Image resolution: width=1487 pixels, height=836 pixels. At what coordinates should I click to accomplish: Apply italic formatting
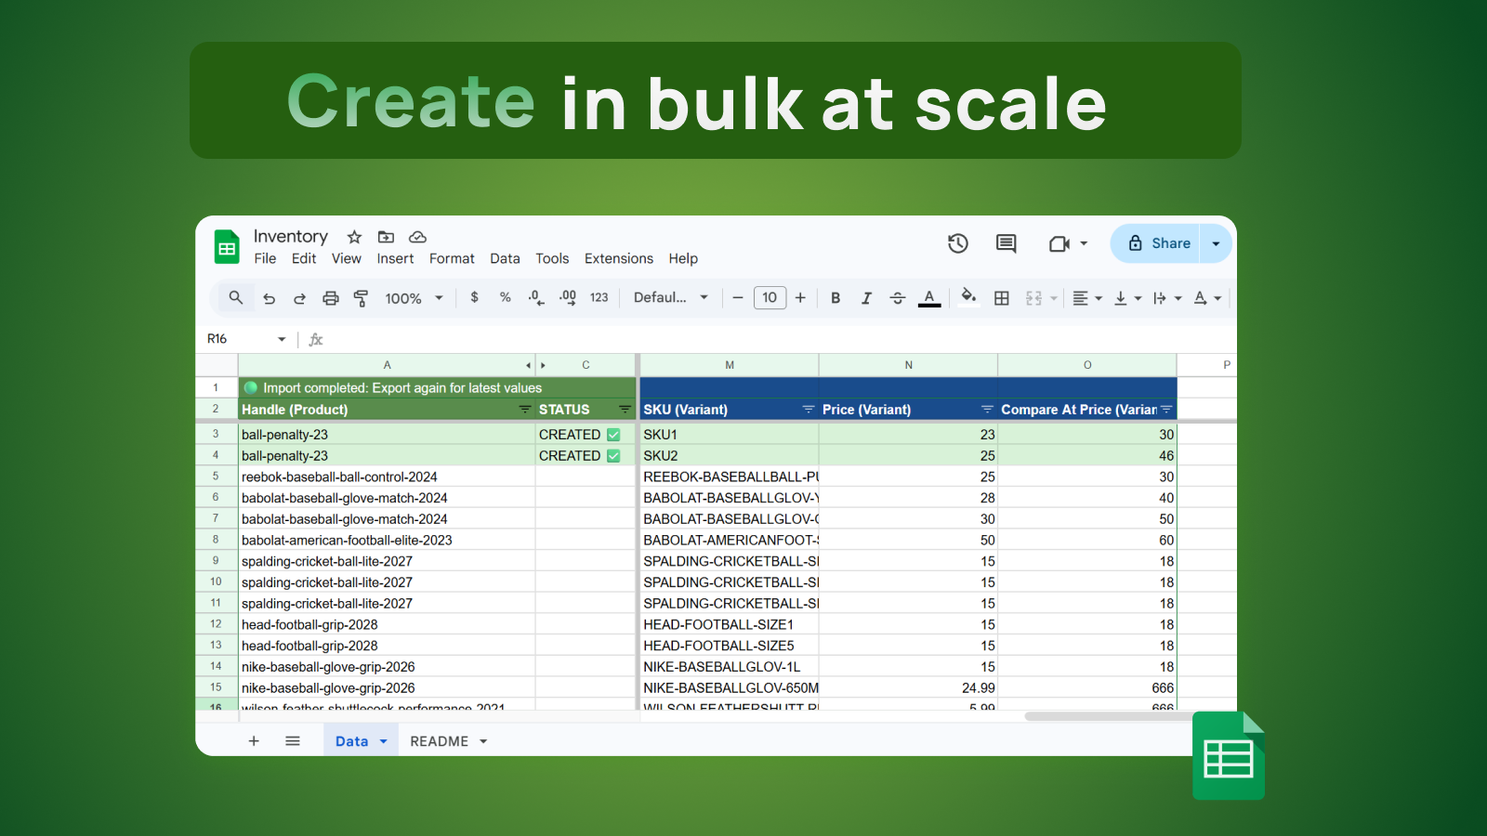click(x=866, y=297)
